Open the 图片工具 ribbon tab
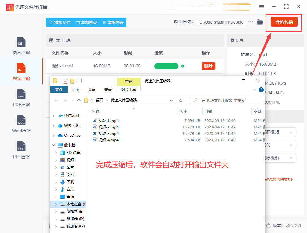Image resolution: width=307 pixels, height=233 pixels. pos(129,90)
